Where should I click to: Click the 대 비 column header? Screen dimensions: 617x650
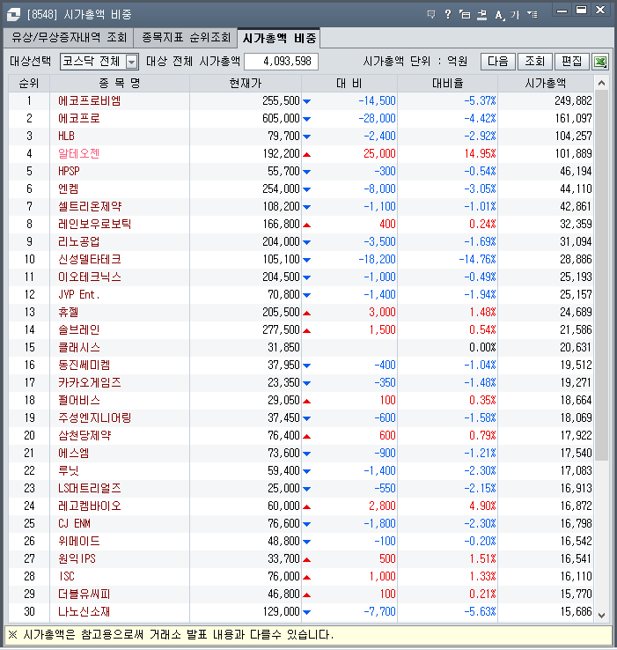tap(349, 84)
